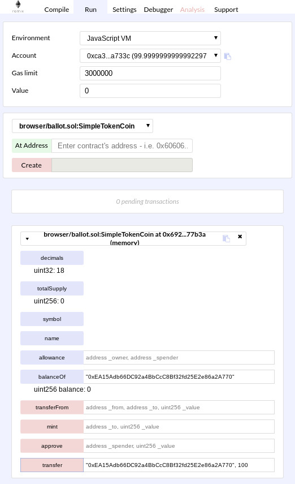Click the mint function button
This screenshot has width=295, height=484.
[x=52, y=427]
